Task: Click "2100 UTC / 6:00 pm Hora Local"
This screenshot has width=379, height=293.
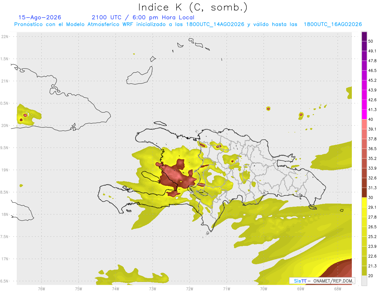Action: point(143,17)
